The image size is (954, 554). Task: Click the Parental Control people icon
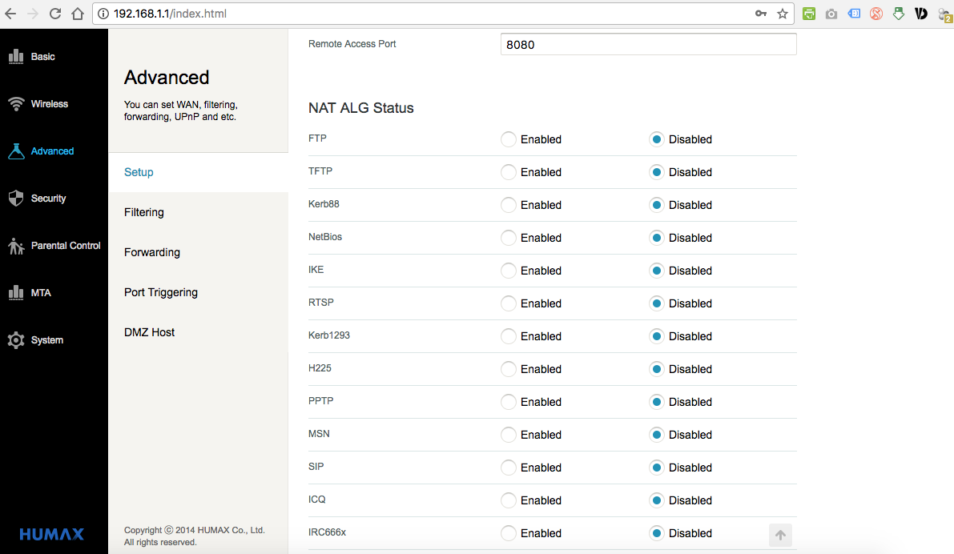coord(16,246)
